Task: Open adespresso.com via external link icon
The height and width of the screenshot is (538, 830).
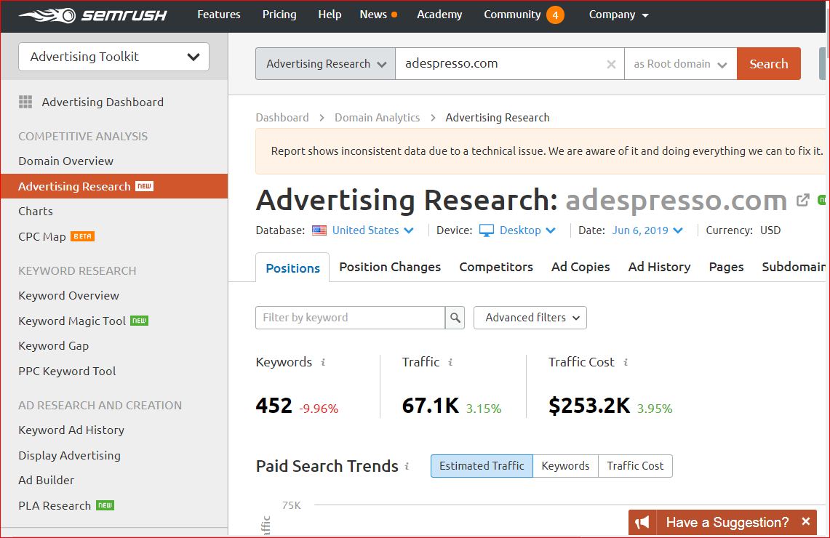Action: pyautogui.click(x=802, y=200)
